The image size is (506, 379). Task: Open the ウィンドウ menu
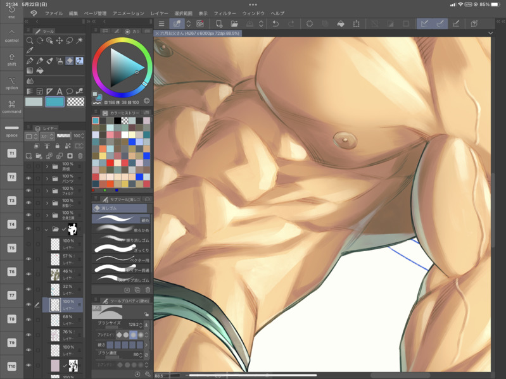[x=253, y=13]
